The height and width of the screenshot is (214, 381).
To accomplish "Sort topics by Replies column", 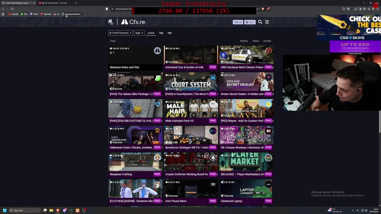I will 244,41.
